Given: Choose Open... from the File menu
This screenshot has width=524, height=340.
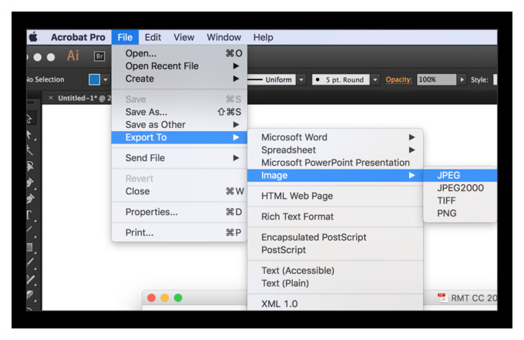Looking at the screenshot, I should pos(180,53).
